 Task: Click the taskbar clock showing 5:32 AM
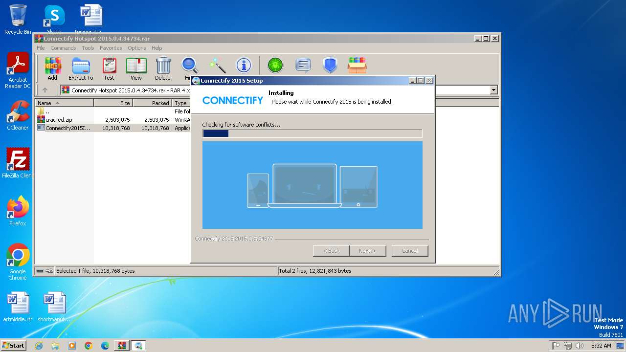click(x=601, y=346)
